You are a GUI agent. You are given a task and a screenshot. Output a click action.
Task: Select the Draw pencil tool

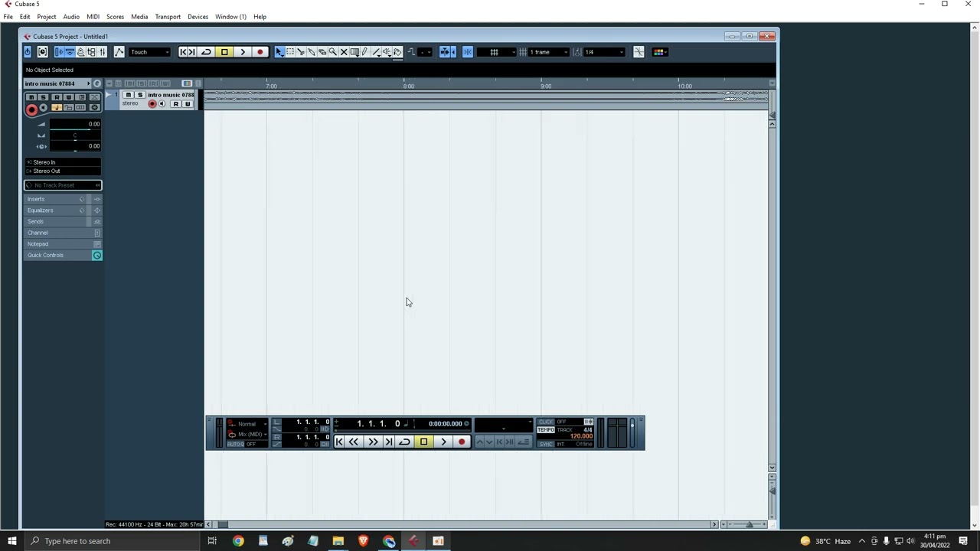[364, 52]
